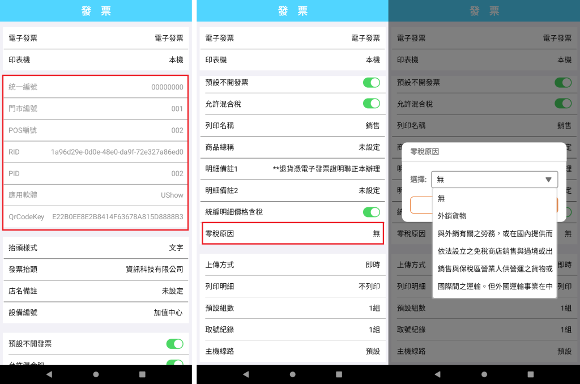Tap the Android back button on middle screen
The height and width of the screenshot is (384, 580).
pos(246,374)
